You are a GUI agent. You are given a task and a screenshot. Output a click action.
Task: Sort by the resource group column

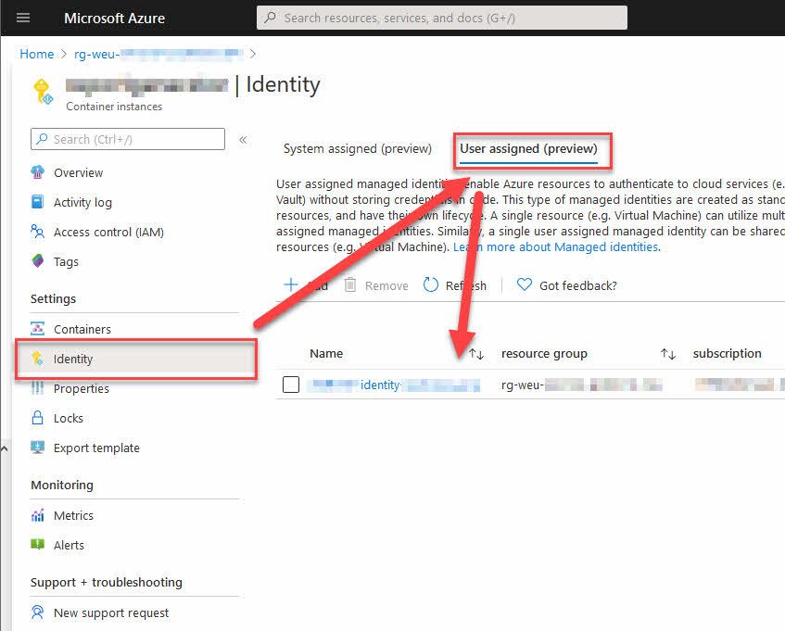click(x=545, y=353)
